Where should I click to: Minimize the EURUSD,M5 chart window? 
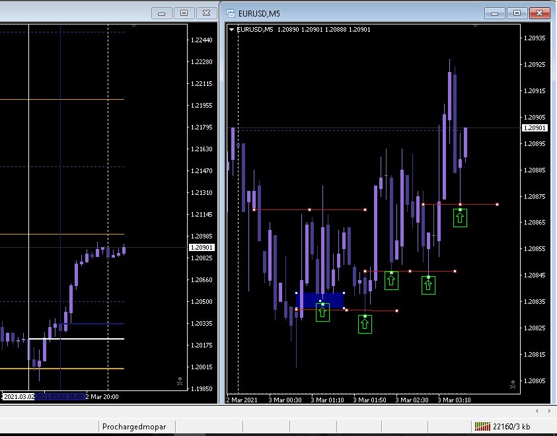point(494,13)
